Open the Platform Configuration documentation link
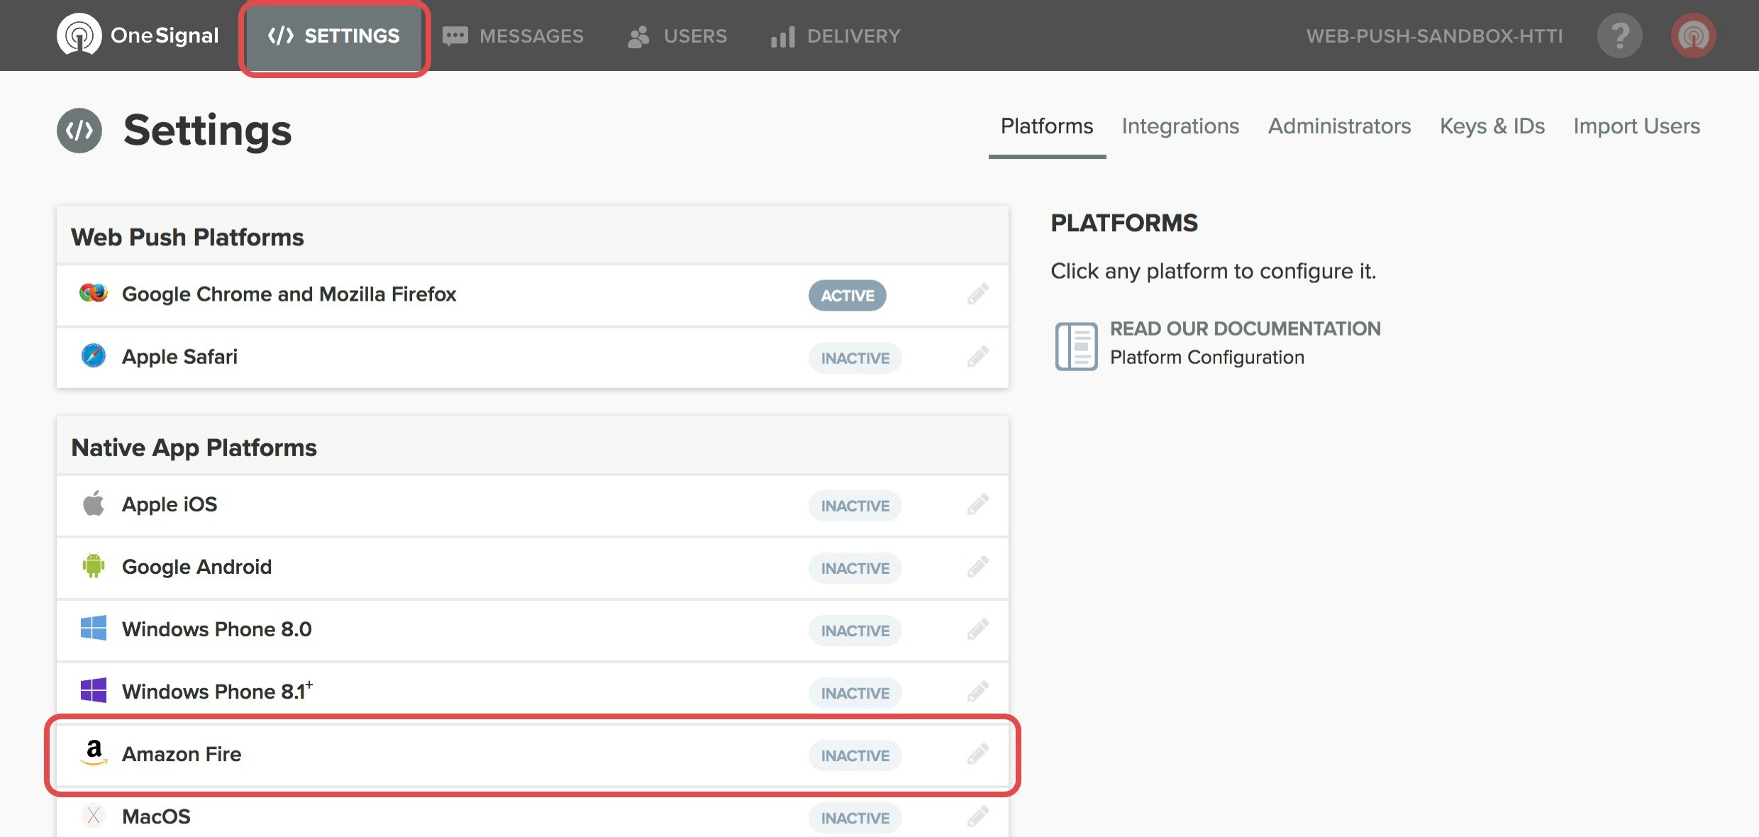The width and height of the screenshot is (1759, 837). point(1207,357)
